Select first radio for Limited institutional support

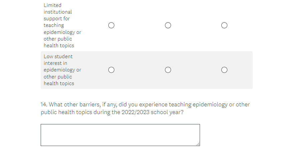point(111,25)
